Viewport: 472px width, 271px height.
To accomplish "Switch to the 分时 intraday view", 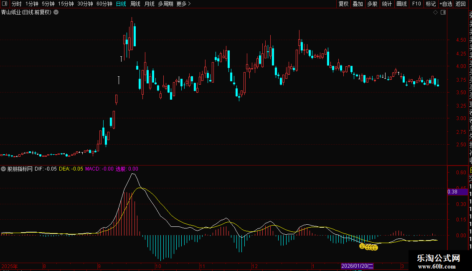I will click(x=16, y=4).
